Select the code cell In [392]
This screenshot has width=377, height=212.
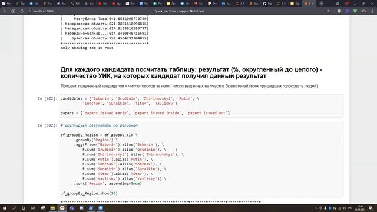201,160
